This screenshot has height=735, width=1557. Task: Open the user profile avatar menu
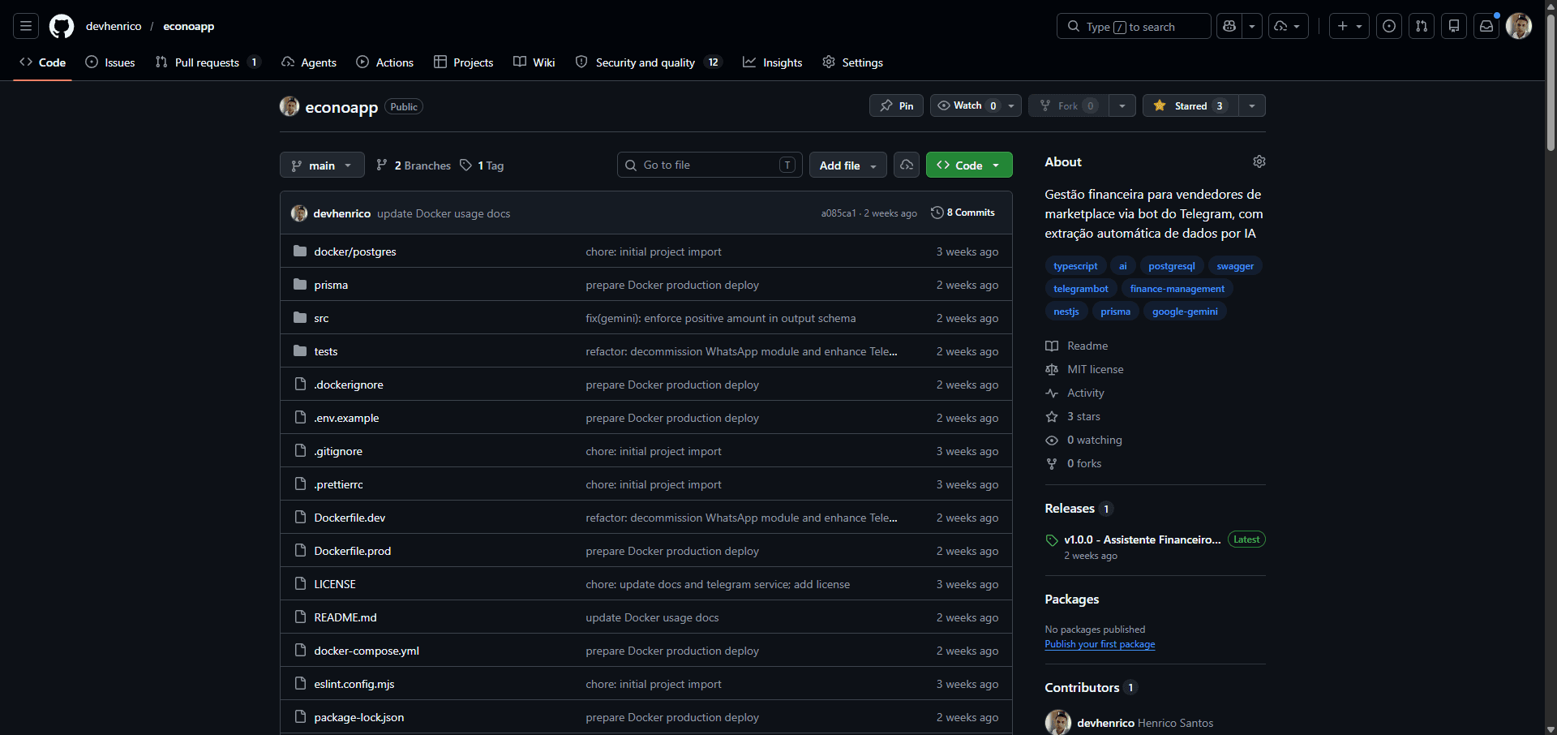tap(1519, 26)
